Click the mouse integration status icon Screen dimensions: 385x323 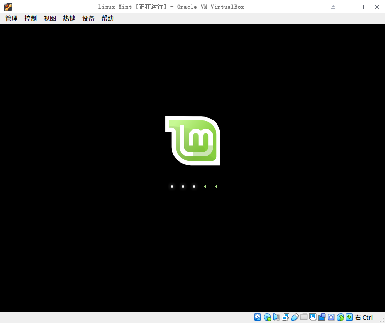click(x=340, y=317)
